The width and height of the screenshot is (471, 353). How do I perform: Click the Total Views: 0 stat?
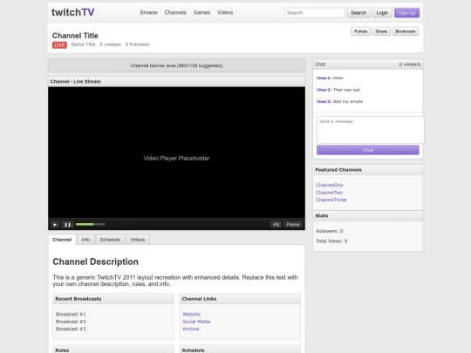point(331,241)
